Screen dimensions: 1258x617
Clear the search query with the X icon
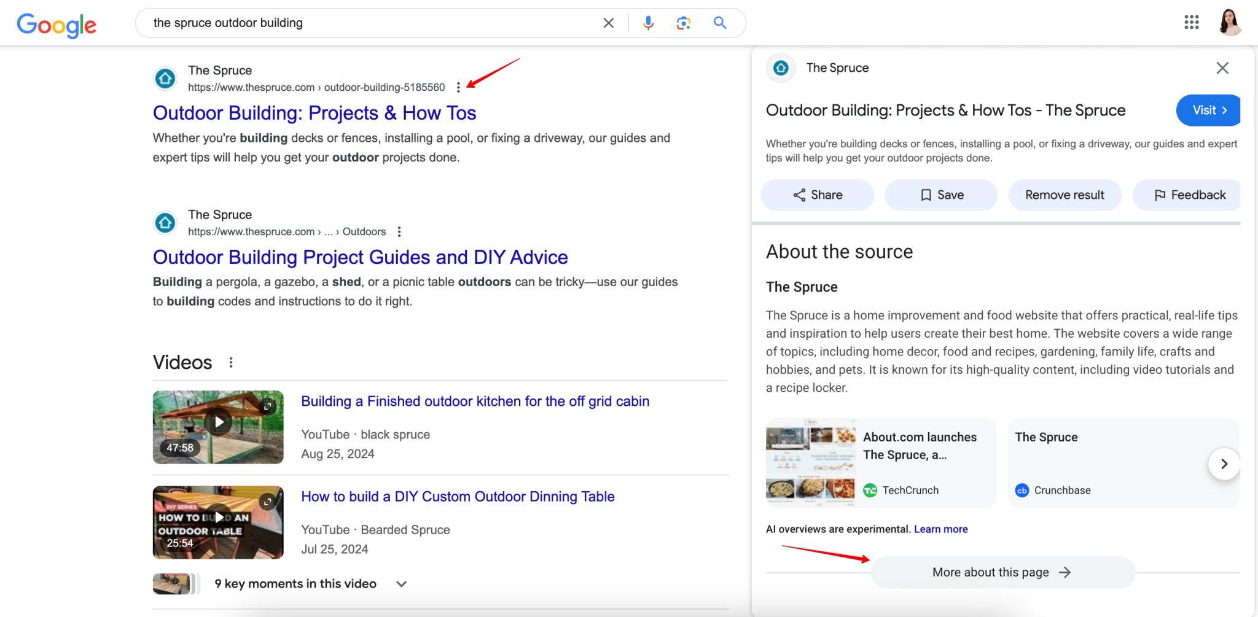point(608,23)
